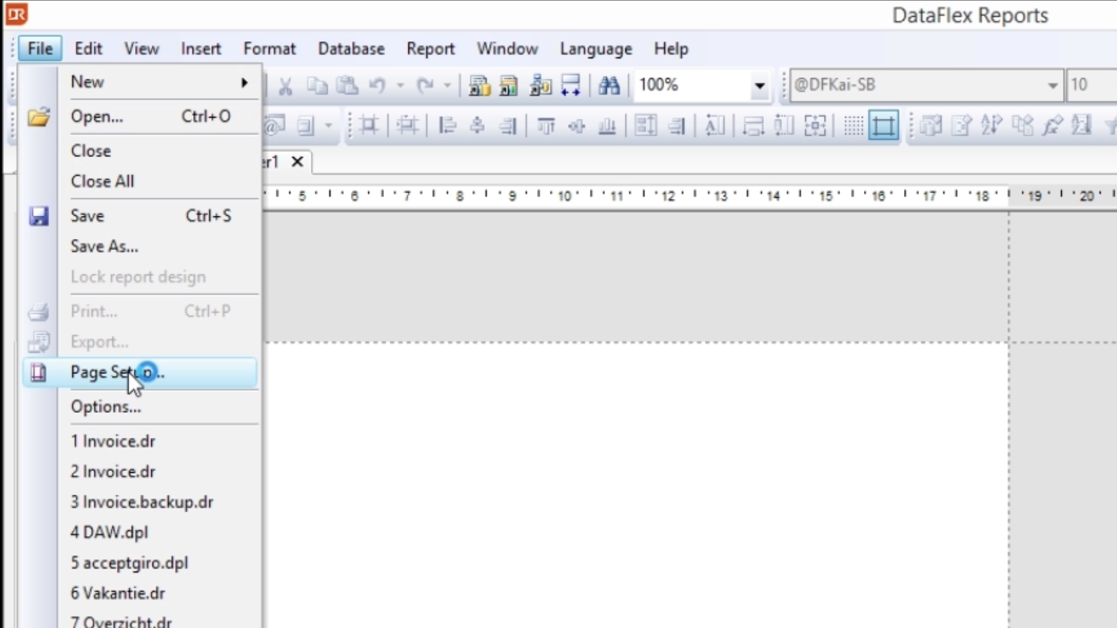Choose Save As from File menu

click(105, 247)
